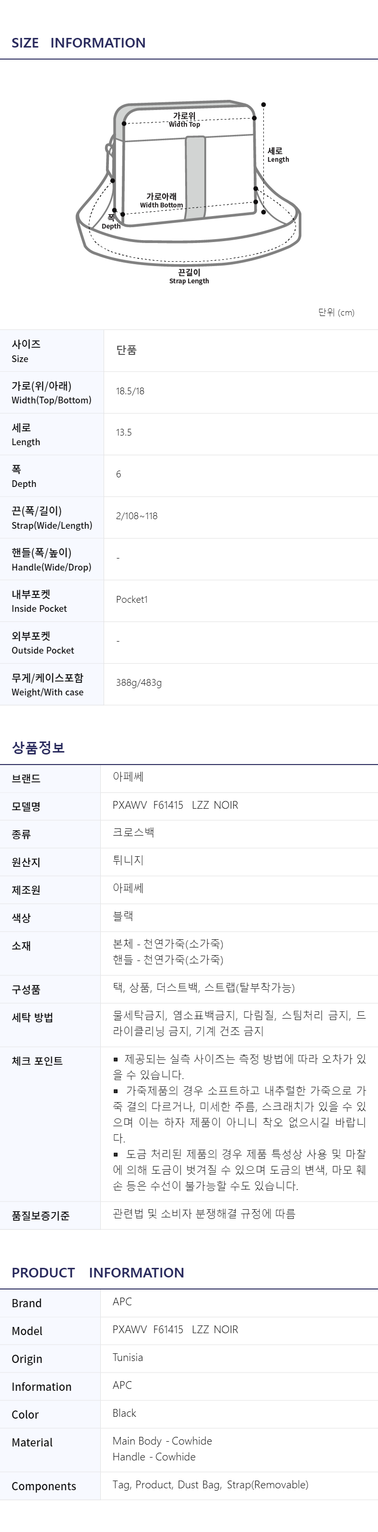
Task: Select the Pocket1 inside pocket value
Action: (x=131, y=599)
